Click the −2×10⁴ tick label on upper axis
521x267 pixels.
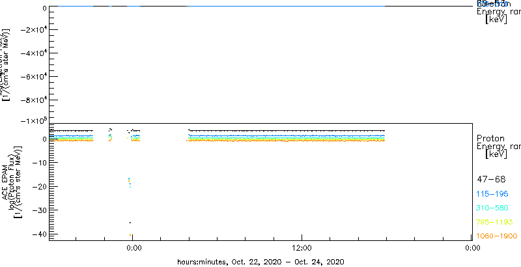33,29
